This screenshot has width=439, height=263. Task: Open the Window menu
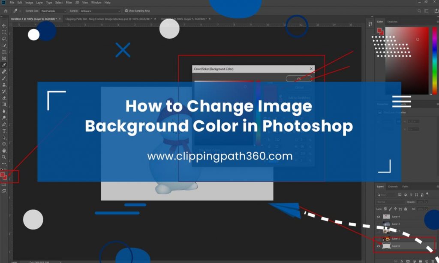(96, 3)
